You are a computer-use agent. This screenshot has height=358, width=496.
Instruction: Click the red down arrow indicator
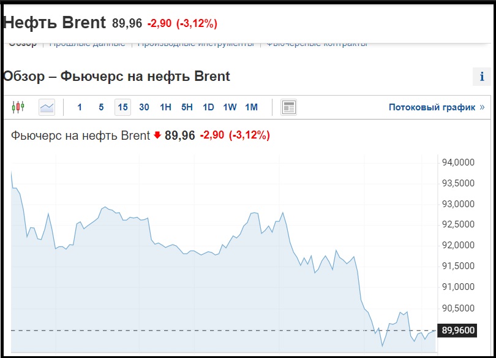tap(157, 135)
